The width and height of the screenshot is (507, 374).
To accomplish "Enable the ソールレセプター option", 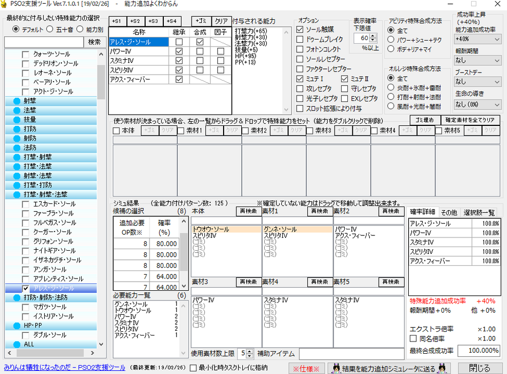I will [x=300, y=59].
